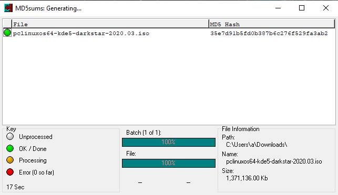The height and width of the screenshot is (195, 338).
Task: Click the 'Processing' label in Key
Action: click(33, 160)
